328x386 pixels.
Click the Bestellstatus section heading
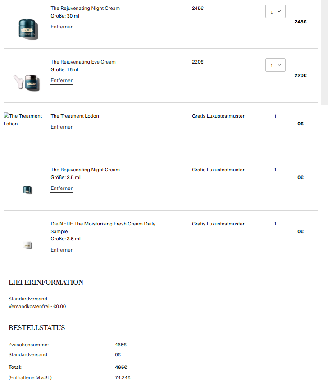[x=36, y=328]
